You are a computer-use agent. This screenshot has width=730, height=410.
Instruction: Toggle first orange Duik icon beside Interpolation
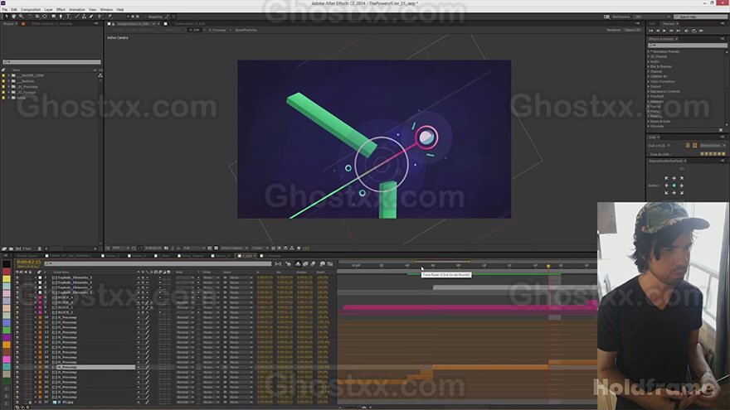click(x=688, y=146)
